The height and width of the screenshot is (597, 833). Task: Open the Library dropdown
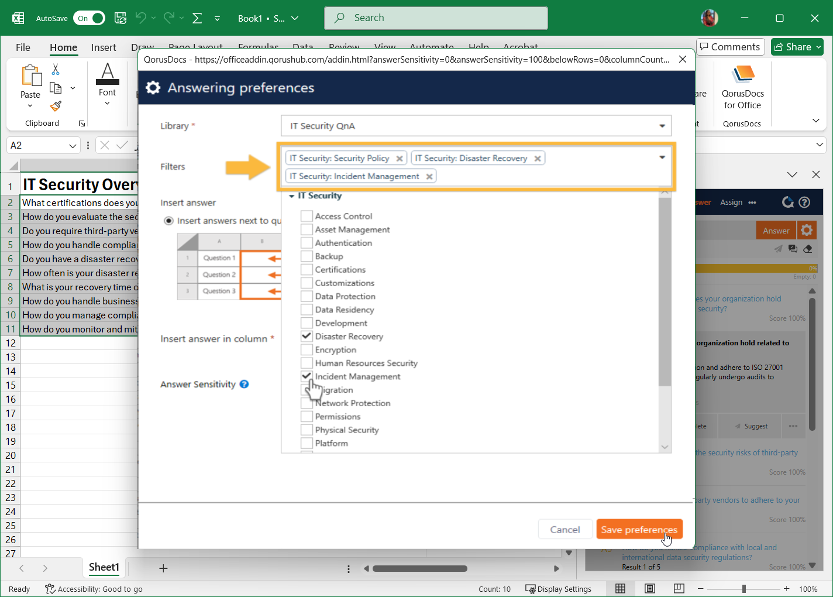click(662, 126)
